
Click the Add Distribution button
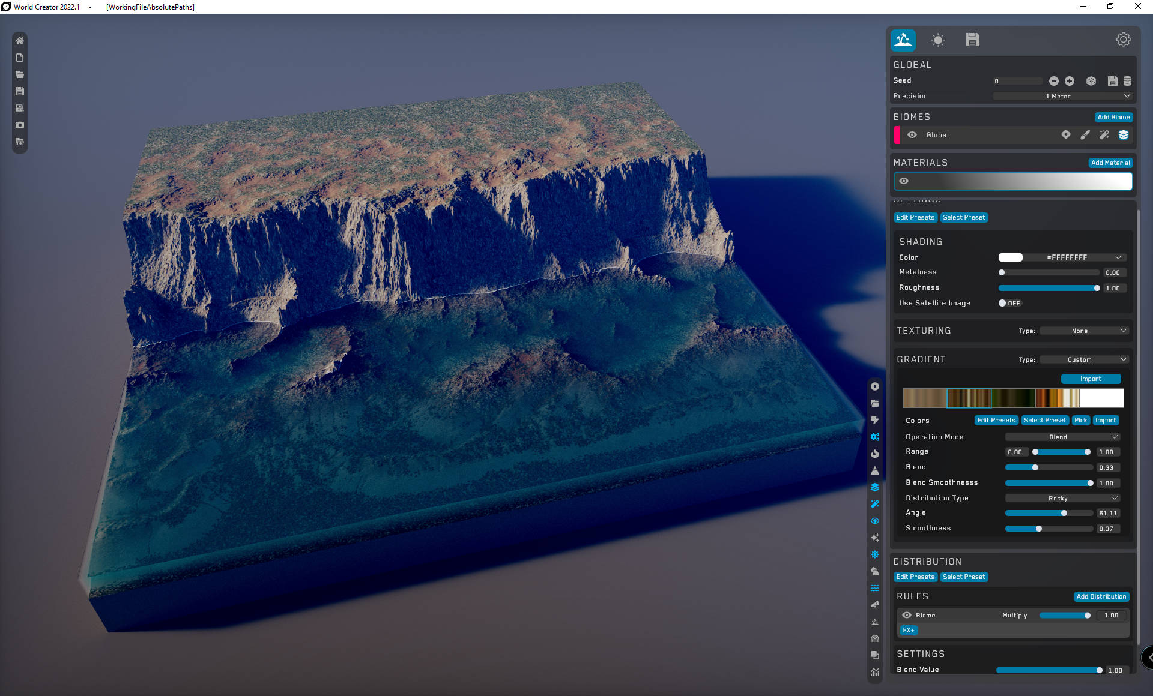click(1101, 596)
